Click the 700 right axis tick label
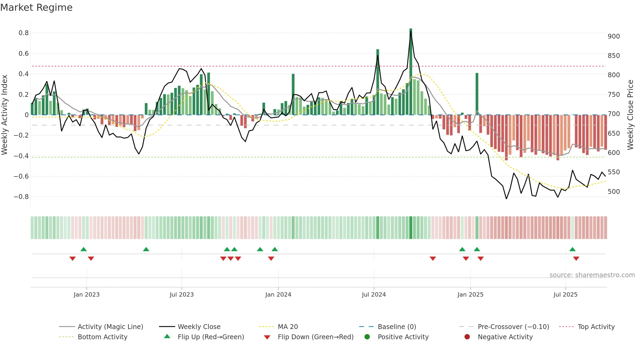Viewport: 644px width, 362px height. [614, 114]
